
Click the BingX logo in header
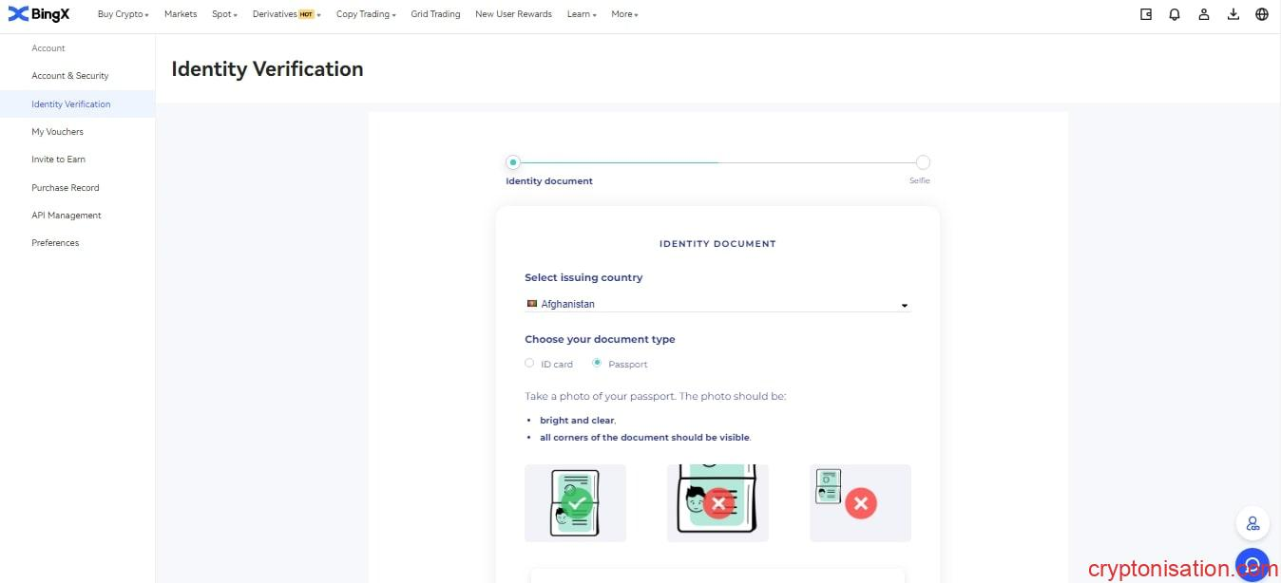(39, 14)
